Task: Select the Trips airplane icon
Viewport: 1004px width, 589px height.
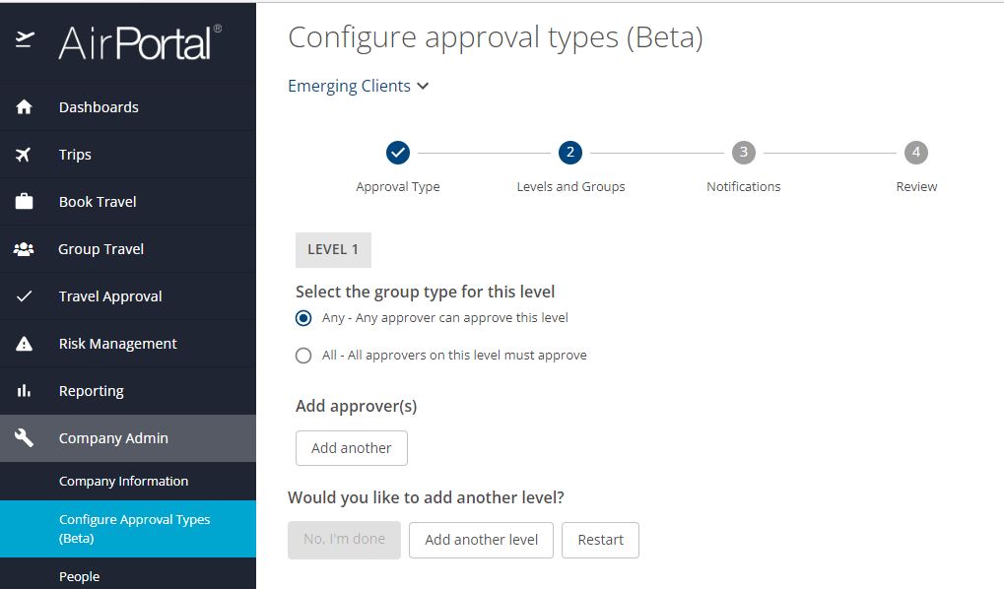Action: (x=23, y=155)
